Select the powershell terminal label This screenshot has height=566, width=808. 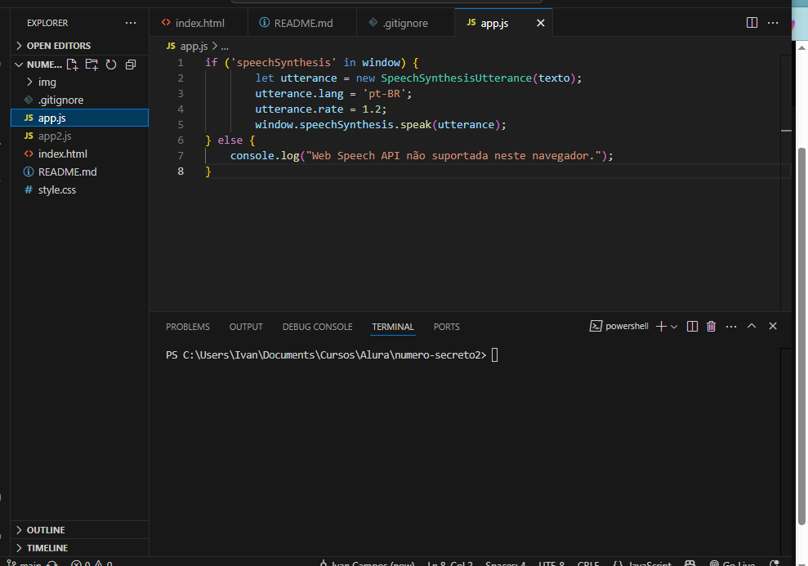point(619,326)
